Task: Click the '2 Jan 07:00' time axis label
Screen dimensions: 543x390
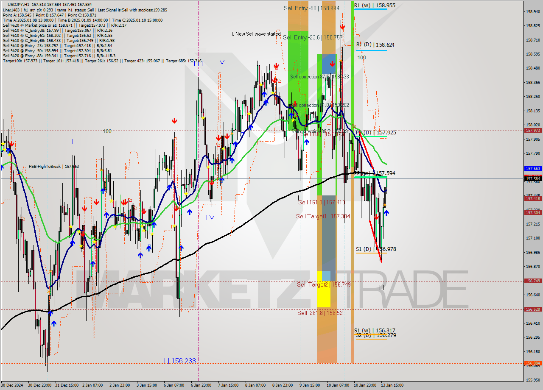Action: [x=92, y=385]
